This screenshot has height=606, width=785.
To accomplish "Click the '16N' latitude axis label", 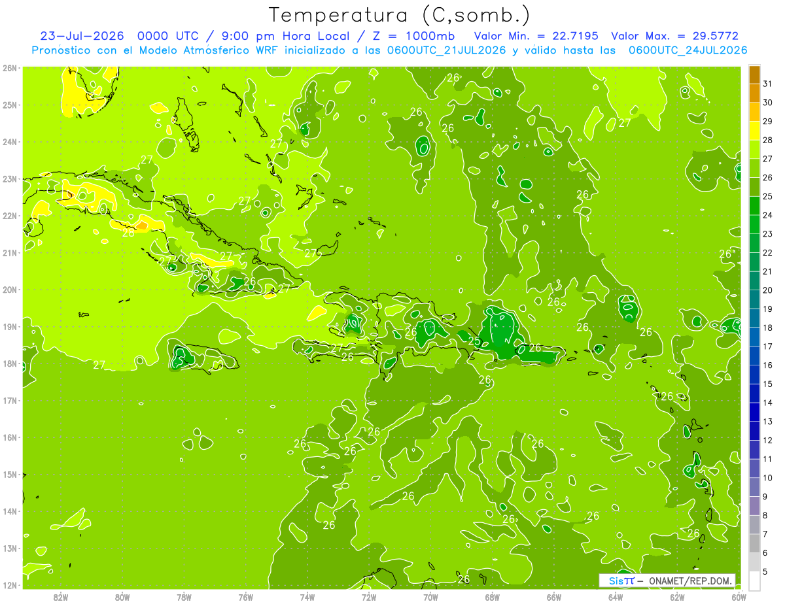I will tap(9, 437).
